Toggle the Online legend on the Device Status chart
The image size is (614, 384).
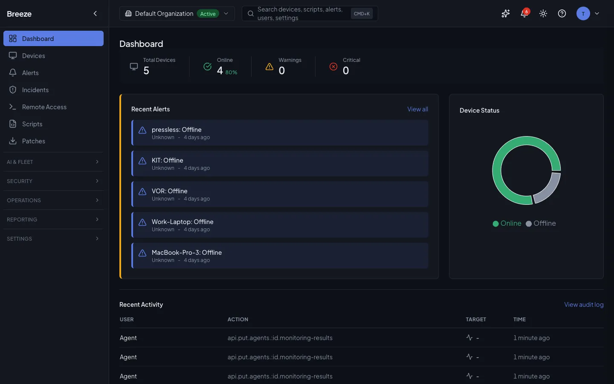pyautogui.click(x=507, y=223)
